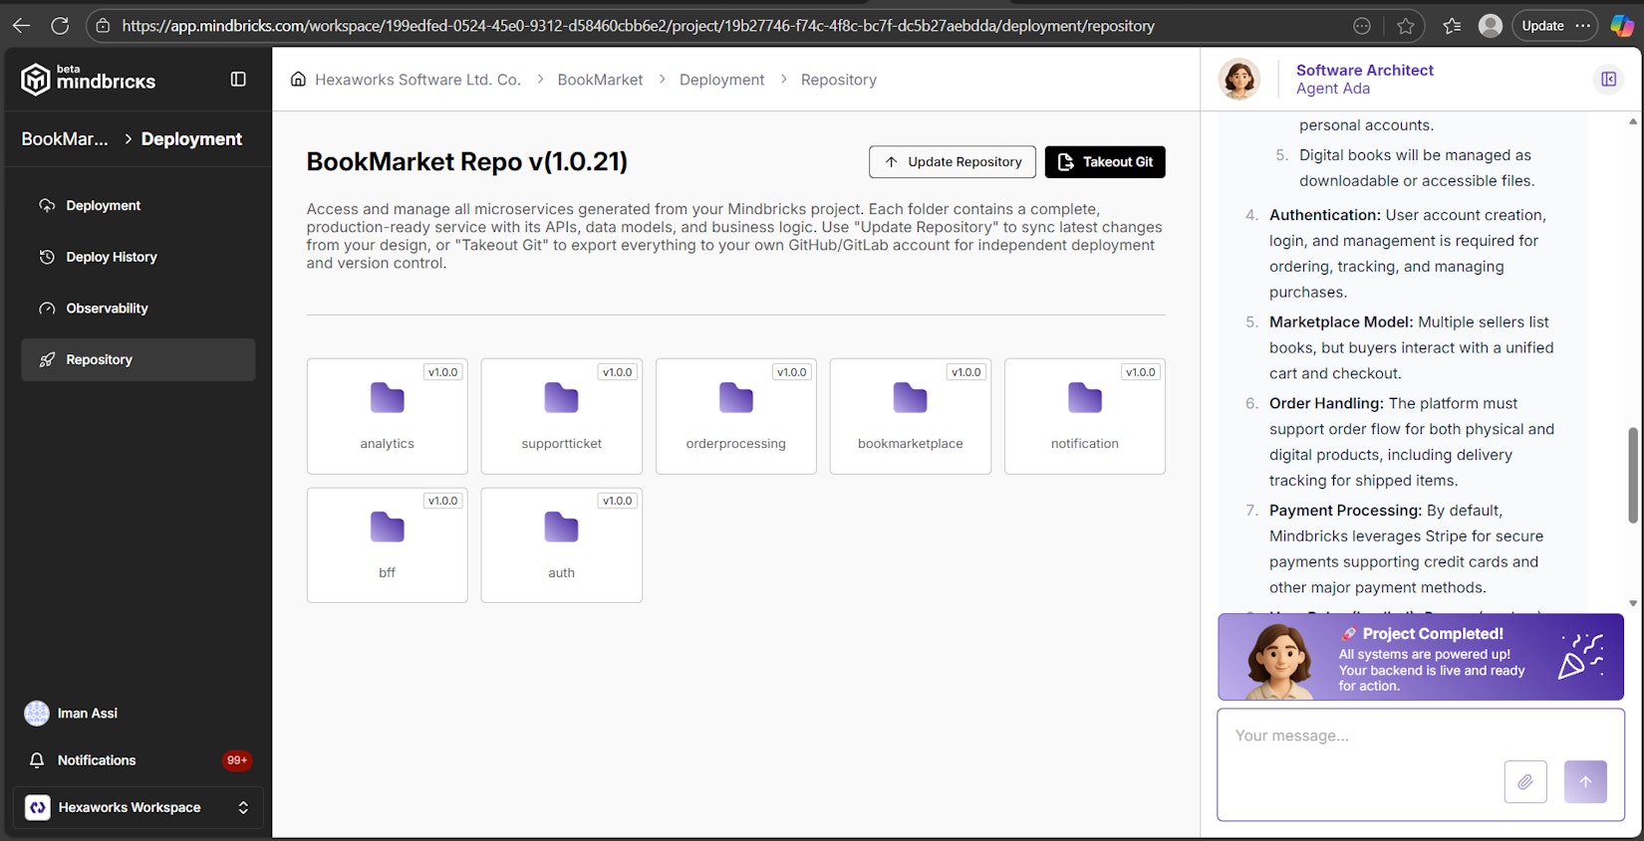The width and height of the screenshot is (1644, 841).
Task: Bookmark page with the star icon
Action: coord(1405,26)
